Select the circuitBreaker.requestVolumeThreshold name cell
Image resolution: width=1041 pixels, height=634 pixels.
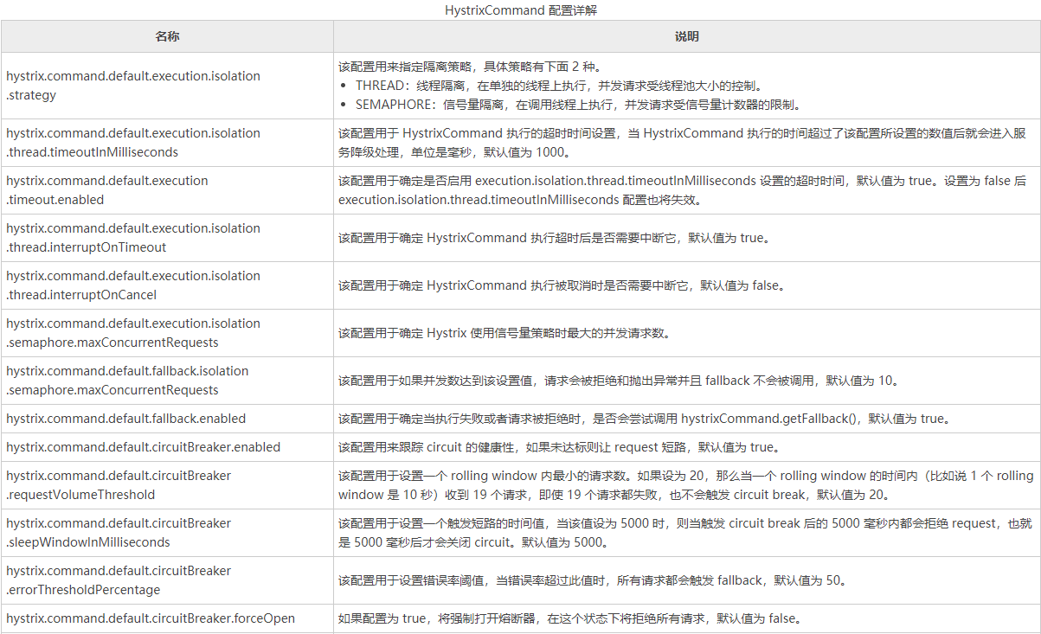167,485
